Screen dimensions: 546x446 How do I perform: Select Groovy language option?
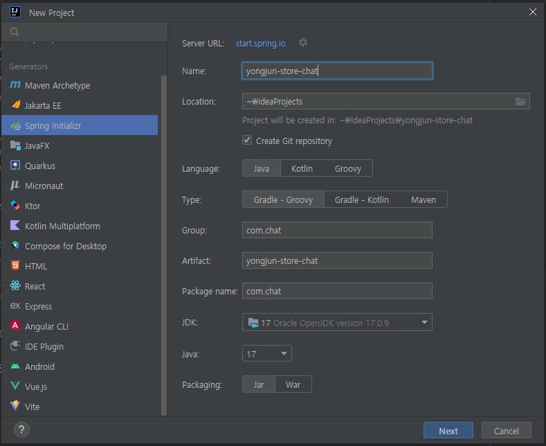coord(348,169)
